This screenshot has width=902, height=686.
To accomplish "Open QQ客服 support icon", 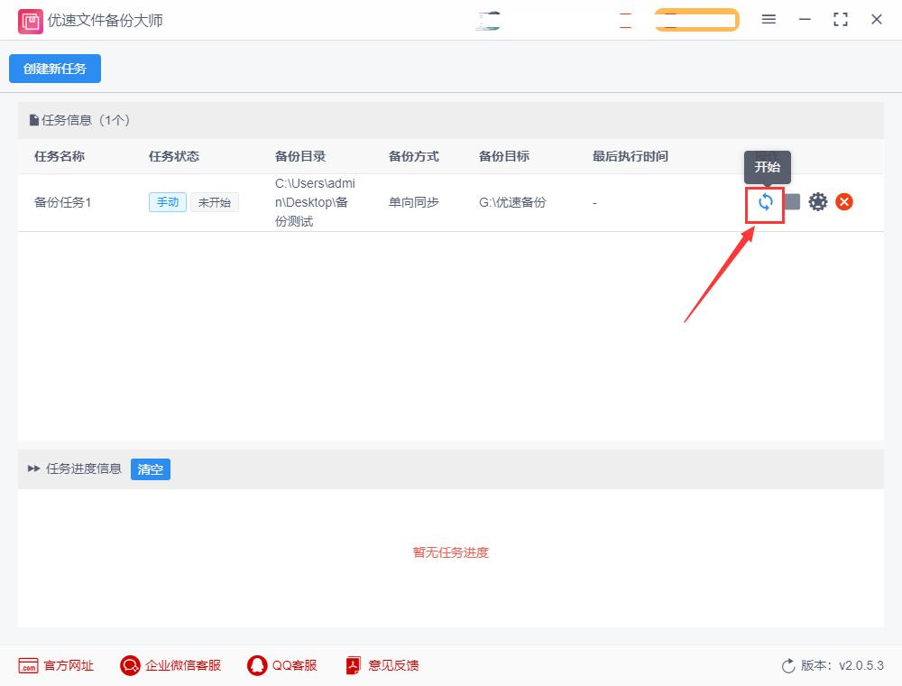I will click(255, 665).
